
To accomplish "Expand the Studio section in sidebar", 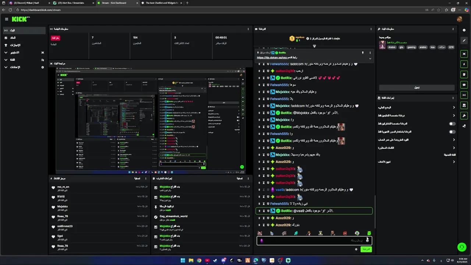I will point(24,53).
